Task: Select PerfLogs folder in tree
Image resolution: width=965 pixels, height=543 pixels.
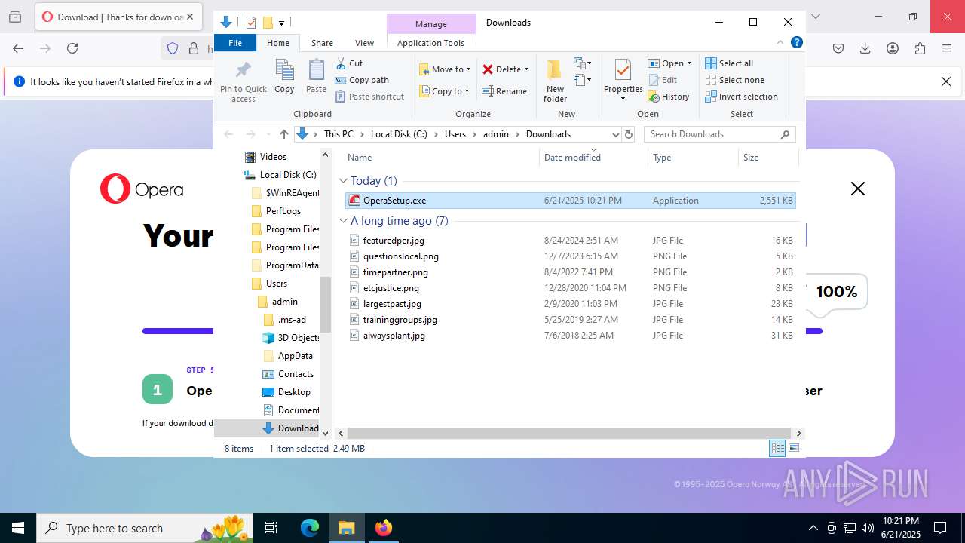Action: [x=283, y=211]
